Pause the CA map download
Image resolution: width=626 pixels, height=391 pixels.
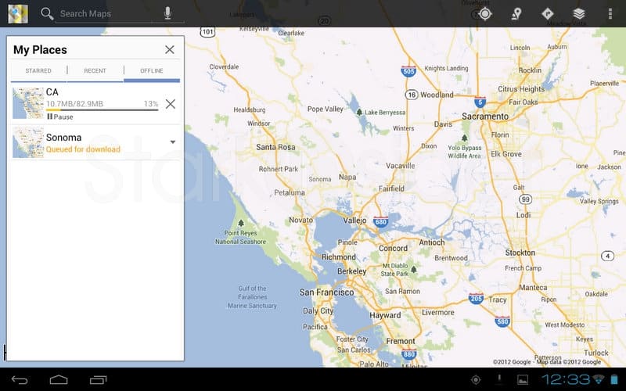(x=59, y=117)
